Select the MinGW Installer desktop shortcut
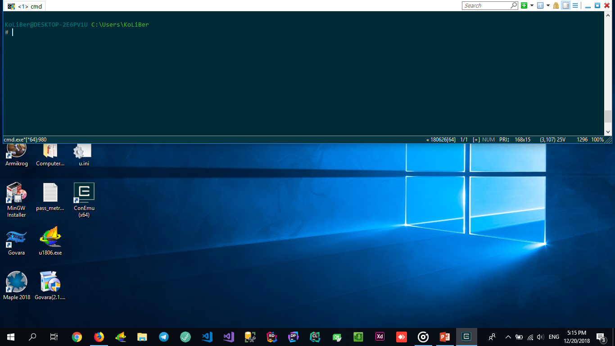Viewport: 615px width, 346px height. click(17, 200)
